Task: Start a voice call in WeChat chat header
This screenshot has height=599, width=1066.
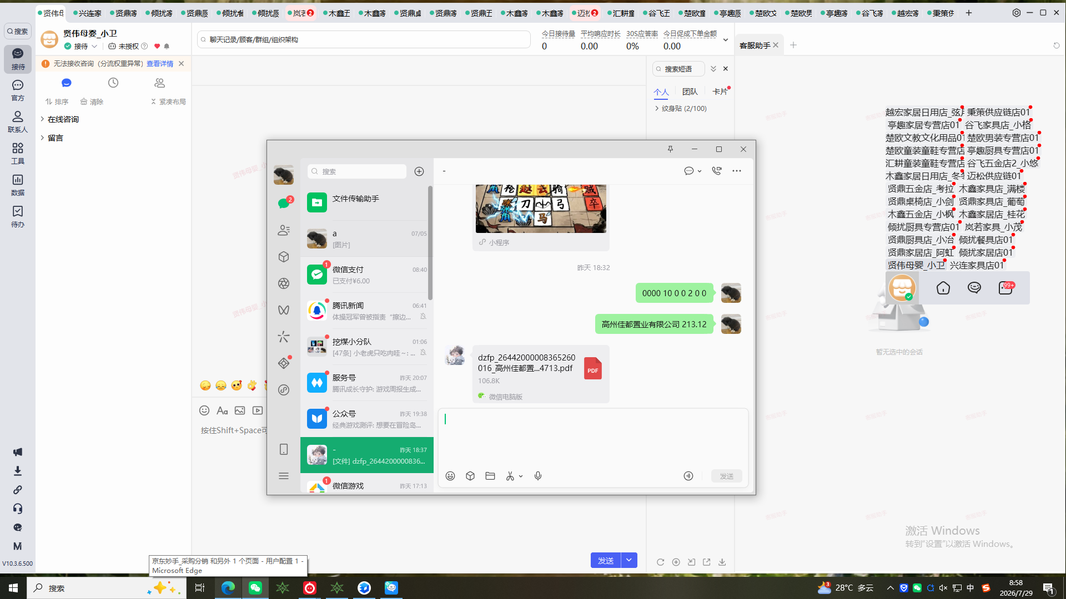Action: point(717,171)
